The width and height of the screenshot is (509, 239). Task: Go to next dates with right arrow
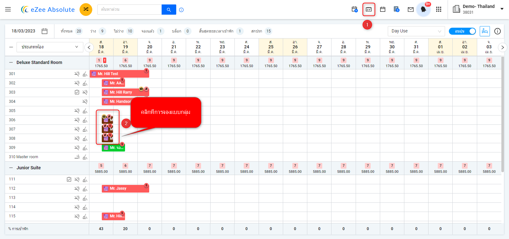(503, 47)
